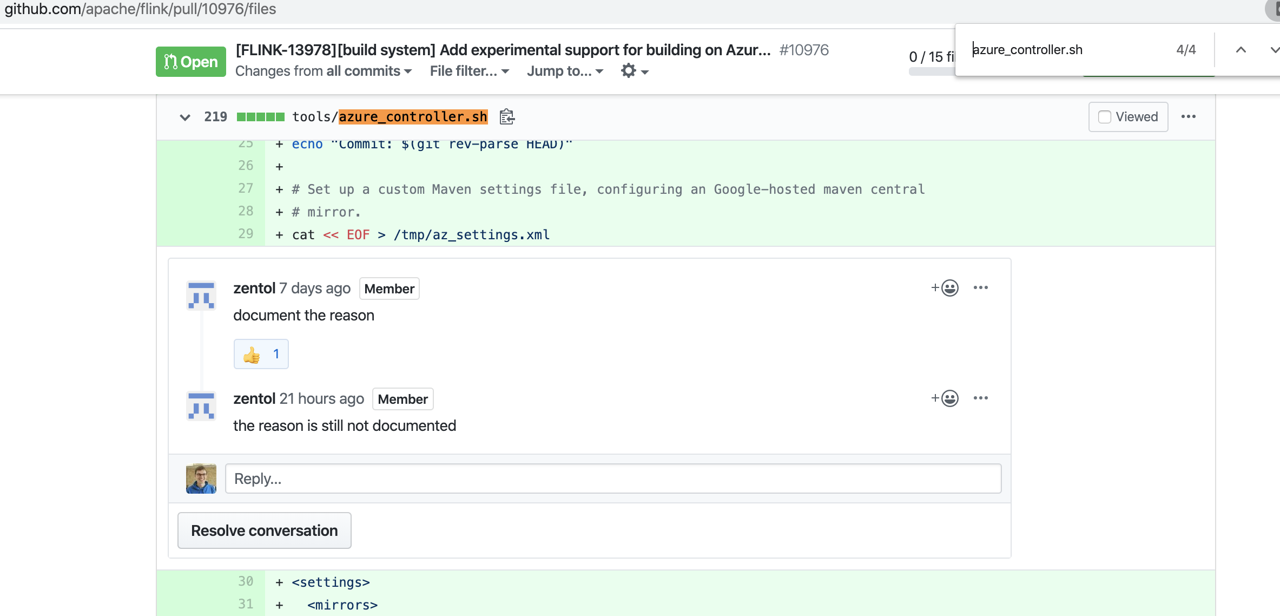Open zentol's profile from second comment
Viewport: 1280px width, 616px height.
click(x=254, y=399)
